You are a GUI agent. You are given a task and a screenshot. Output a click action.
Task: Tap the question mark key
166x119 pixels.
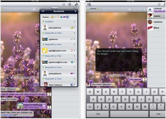pos(161,107)
